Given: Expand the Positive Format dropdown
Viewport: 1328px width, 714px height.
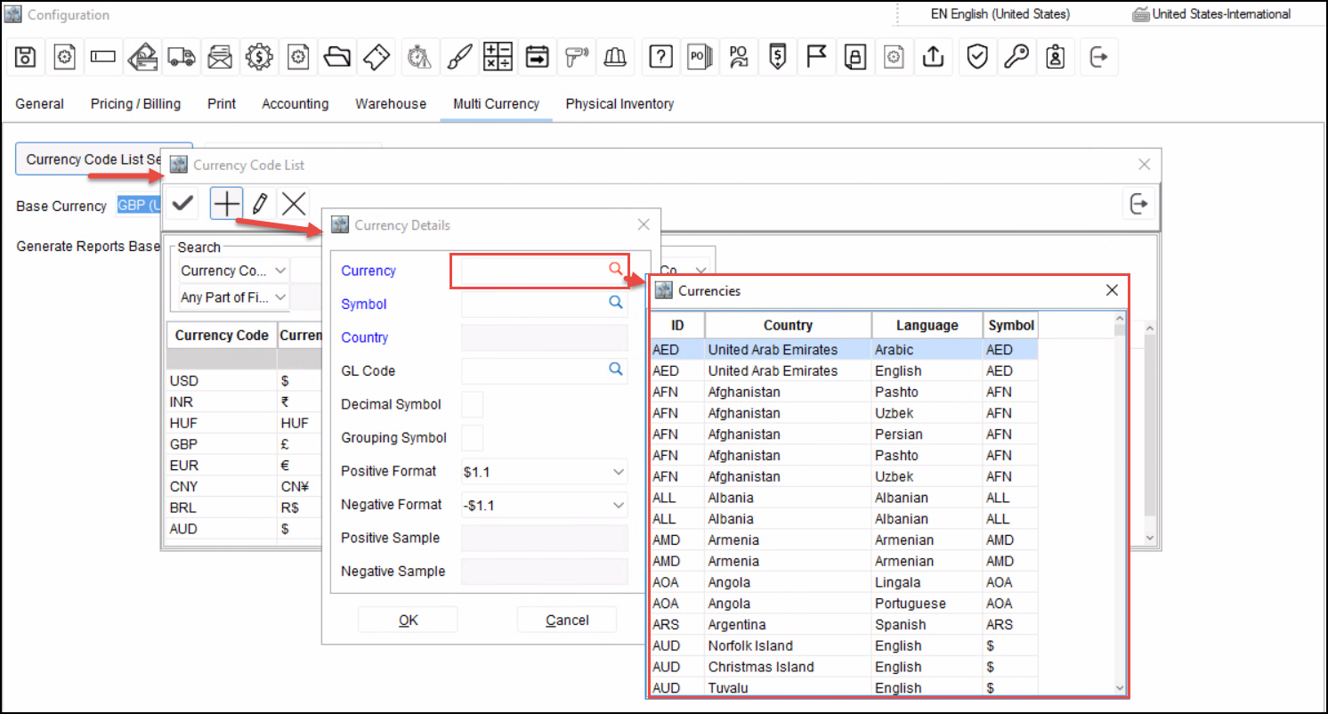Looking at the screenshot, I should (x=619, y=471).
